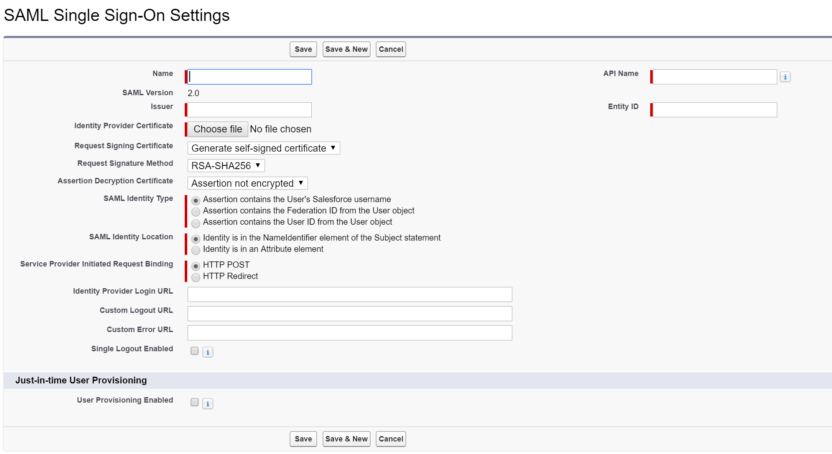Choose Identity is in an Attribute element

coord(196,250)
